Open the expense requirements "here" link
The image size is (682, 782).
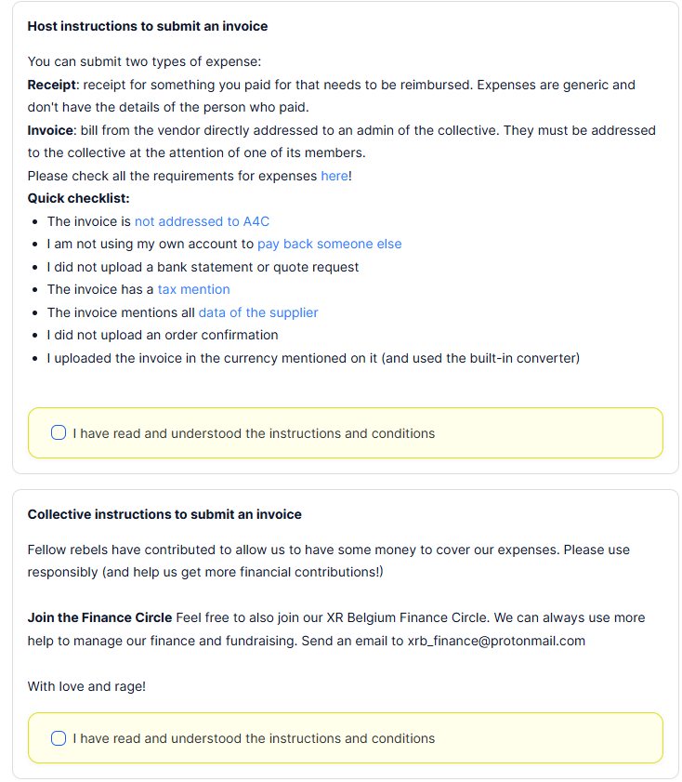[x=334, y=176]
